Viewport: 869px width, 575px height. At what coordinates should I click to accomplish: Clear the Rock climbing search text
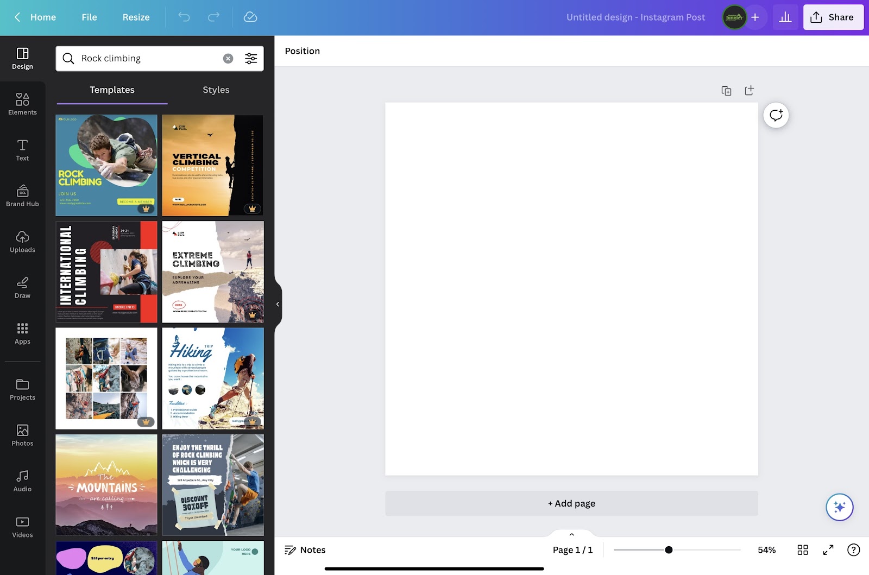(x=228, y=59)
